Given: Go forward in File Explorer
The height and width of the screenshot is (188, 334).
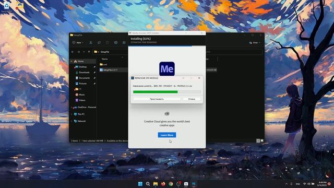Looking at the screenshot, I should [x=79, y=52].
